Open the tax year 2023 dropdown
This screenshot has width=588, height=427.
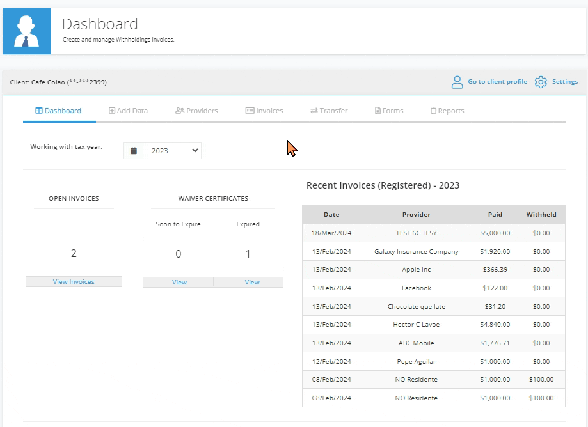click(172, 151)
